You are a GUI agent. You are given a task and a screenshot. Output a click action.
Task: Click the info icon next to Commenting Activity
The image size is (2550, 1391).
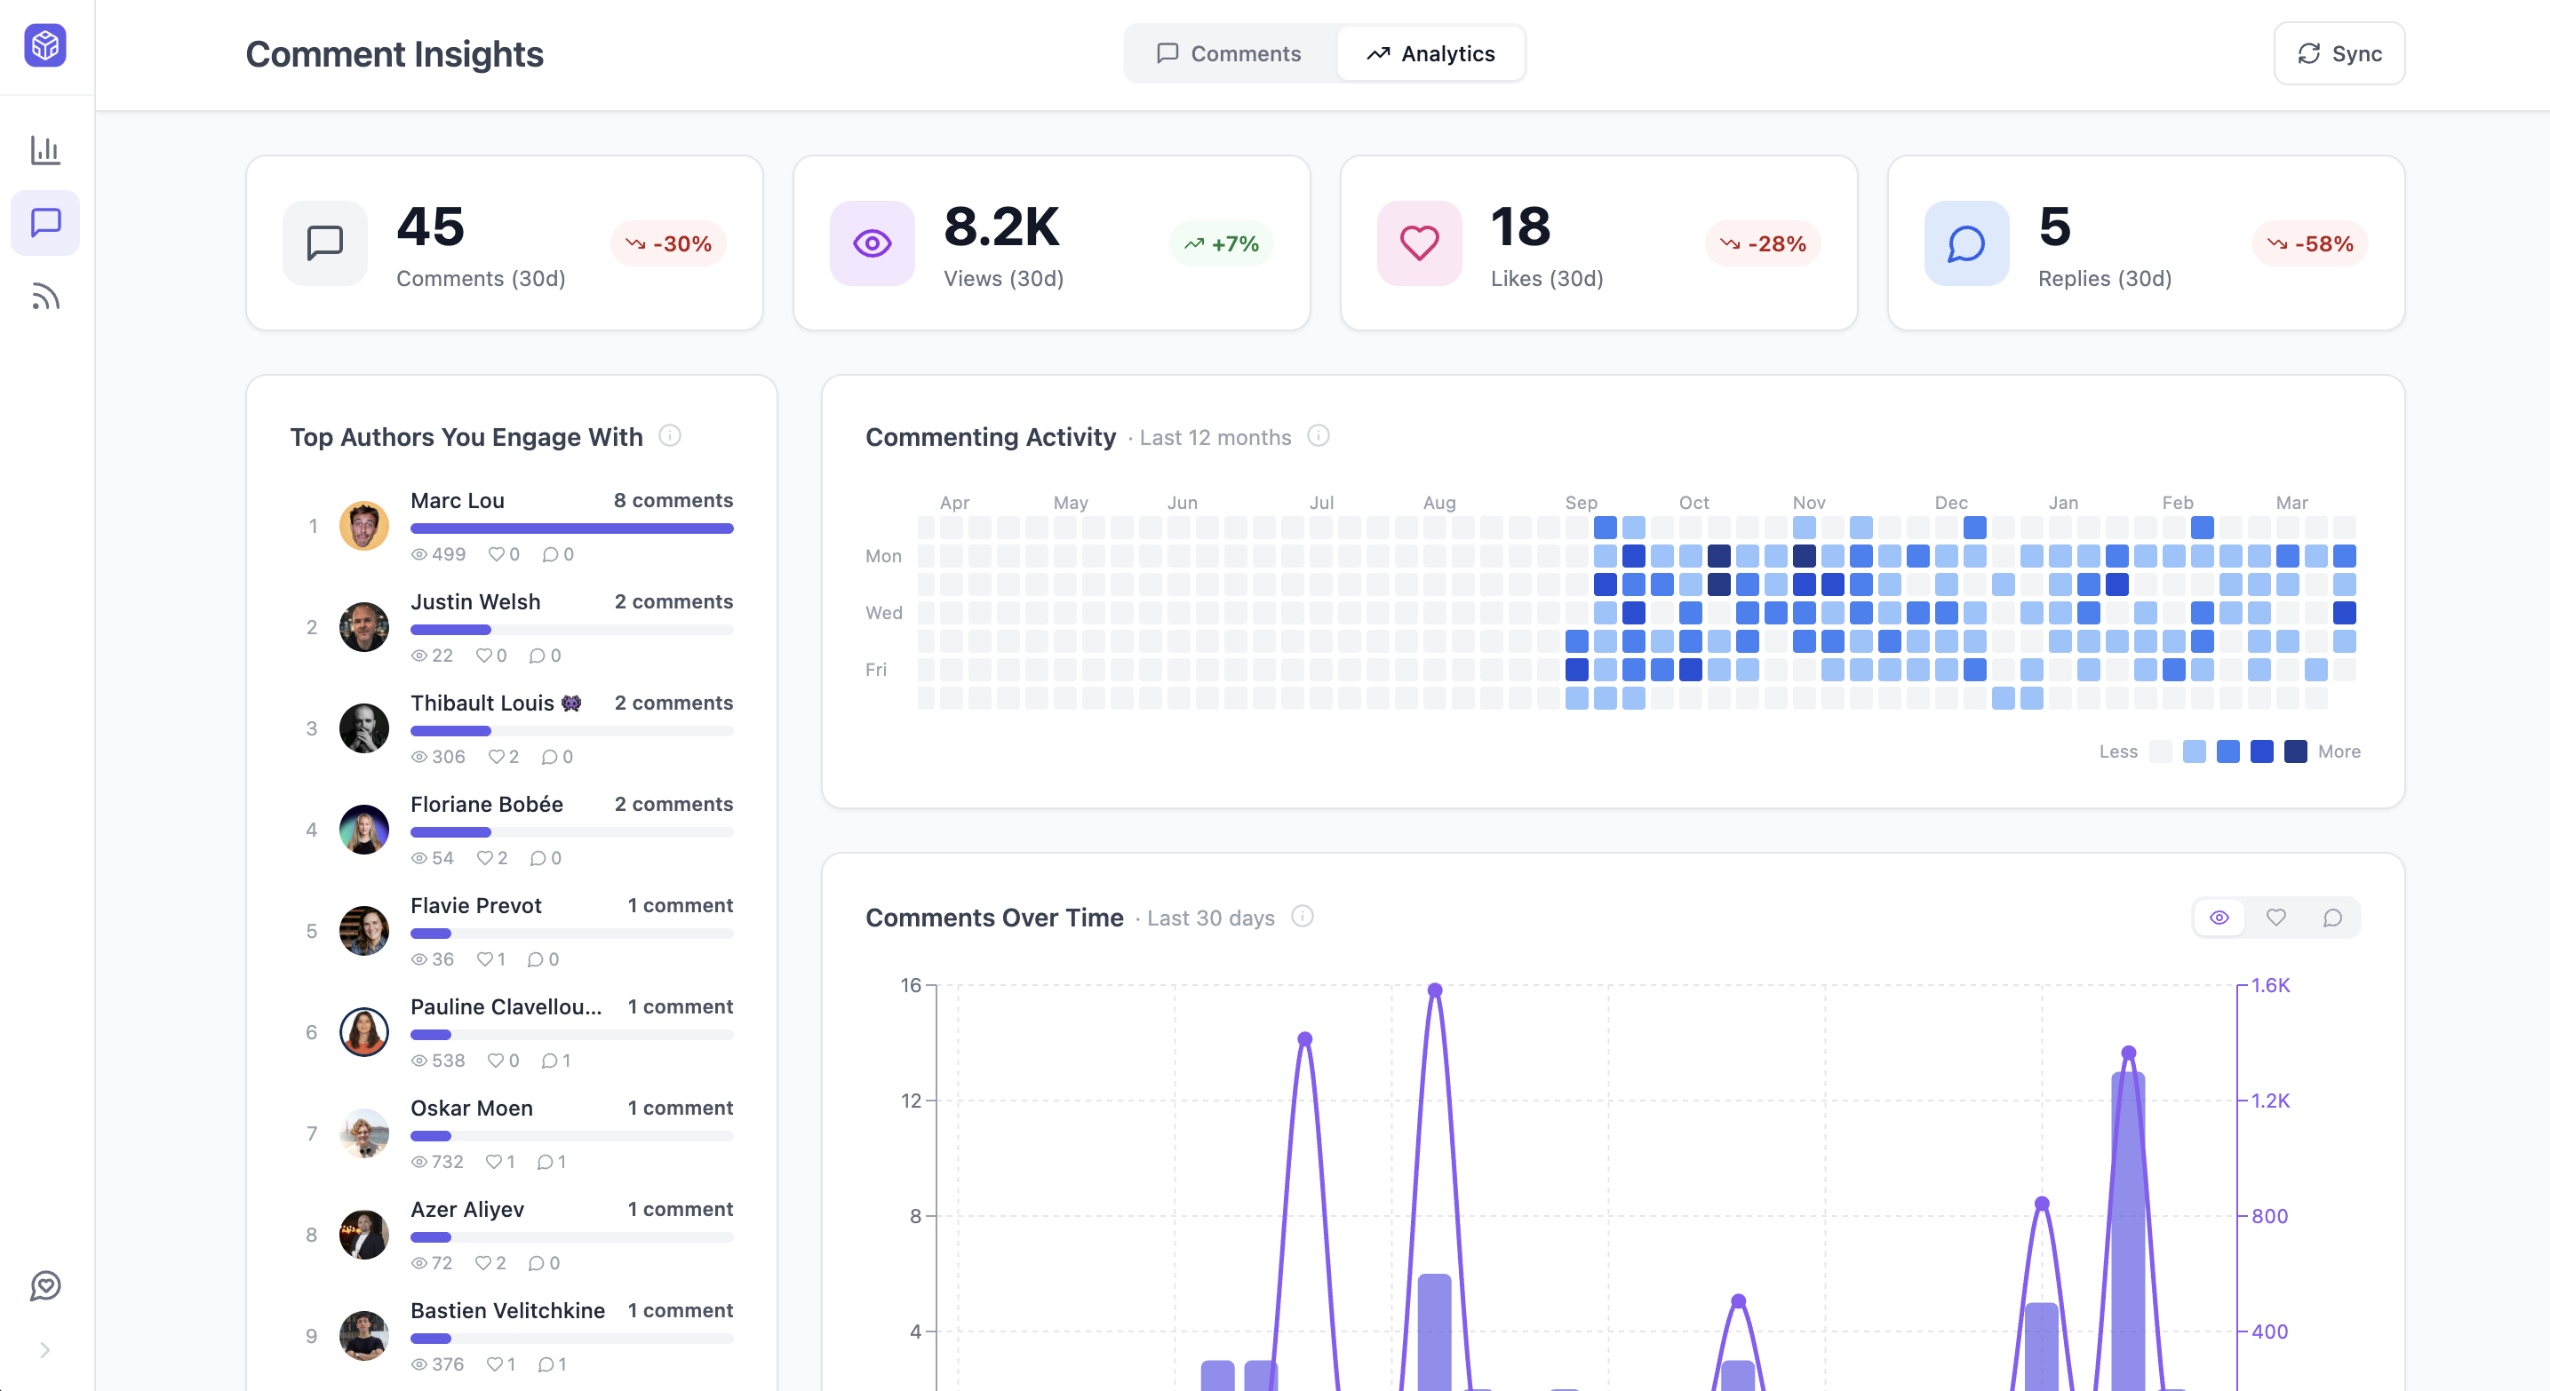tap(1319, 435)
